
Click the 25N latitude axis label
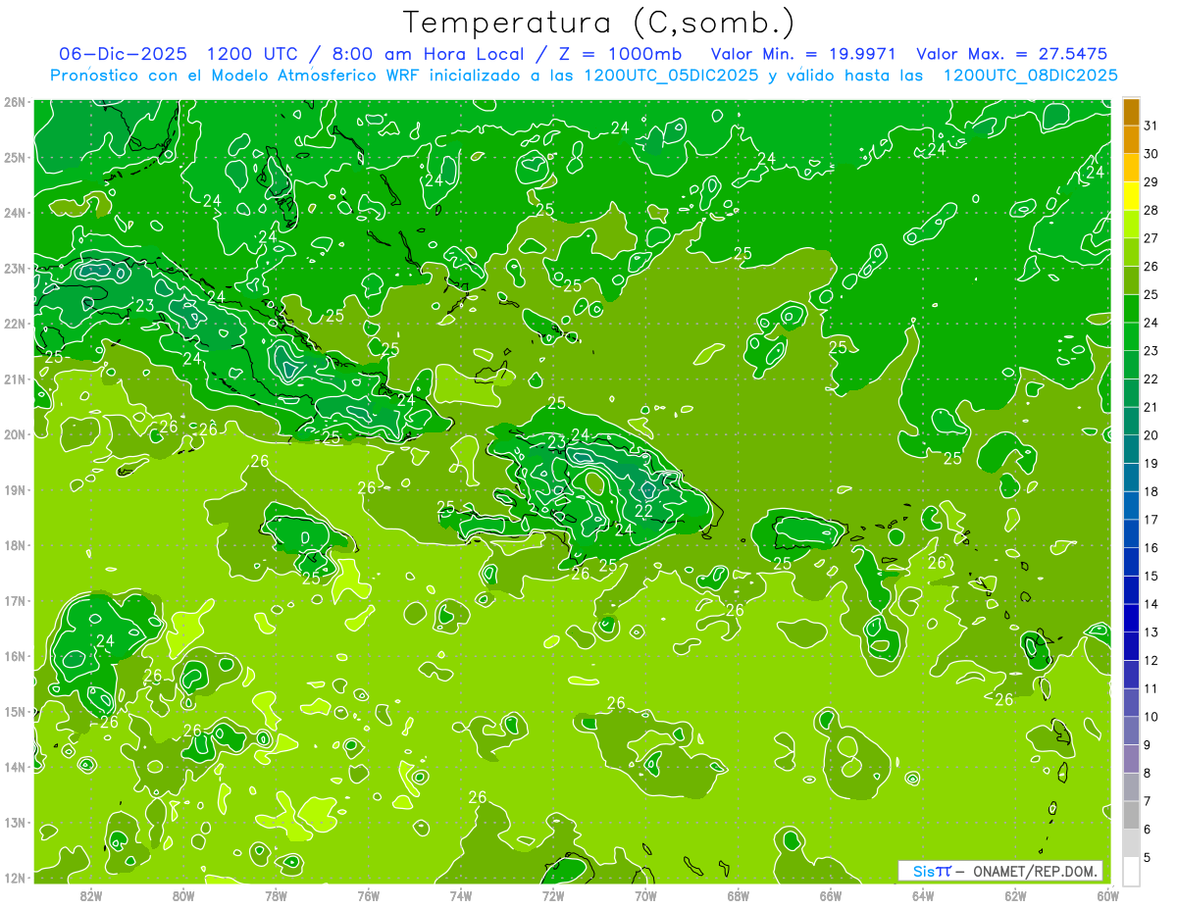point(15,157)
